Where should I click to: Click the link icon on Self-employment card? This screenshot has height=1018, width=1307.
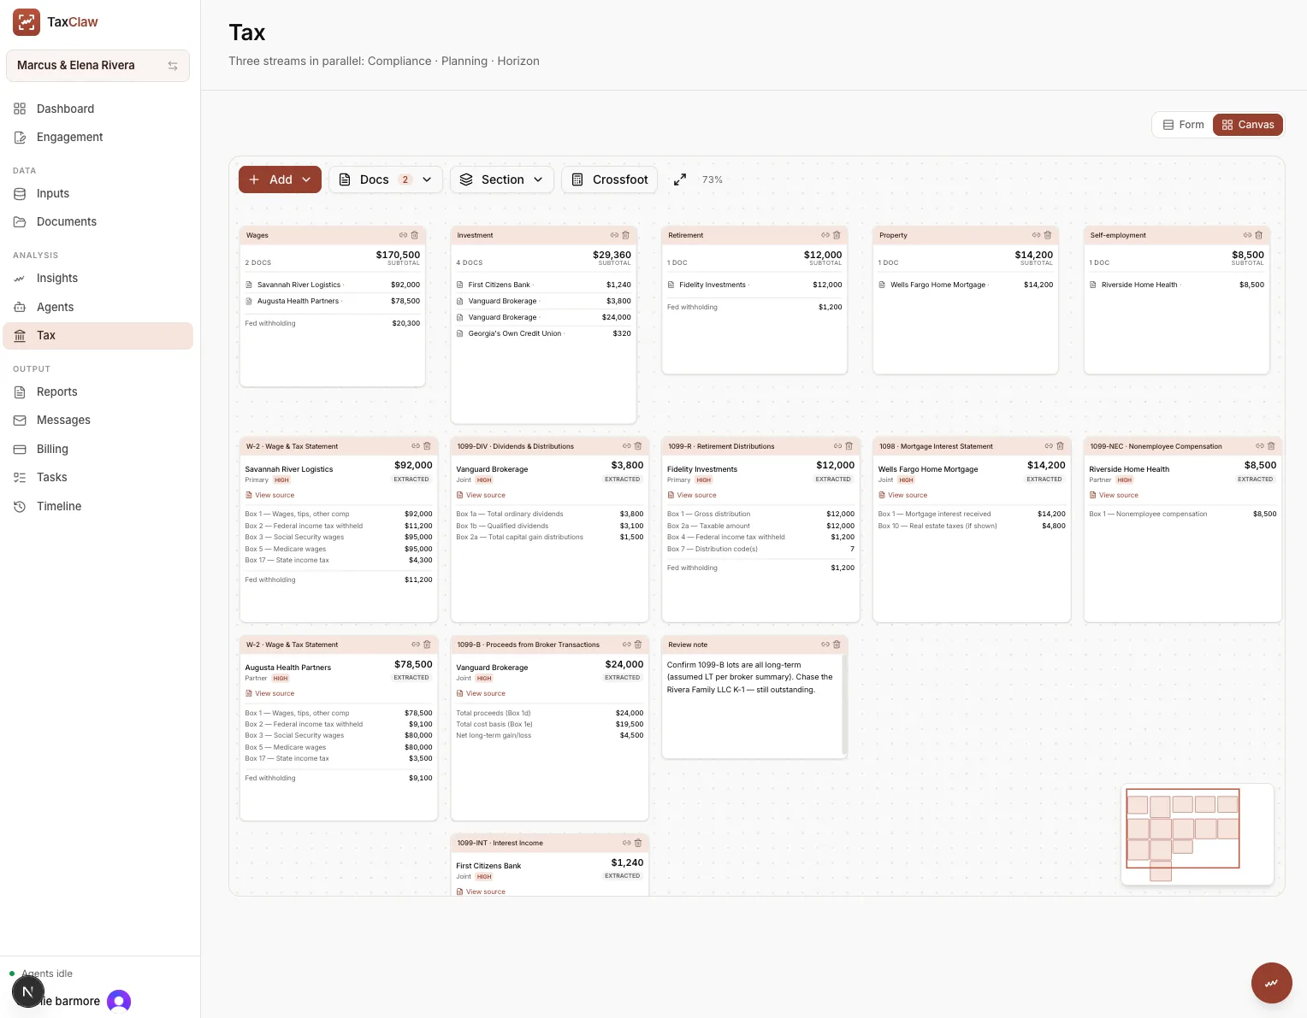1247,235
